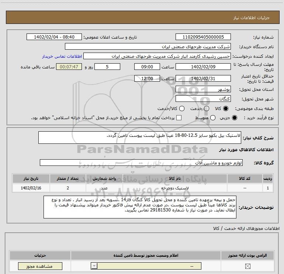Viewport: 284px width, 274px height.
Task: Click the تعداد / مقدار column header
Action: [68, 178]
